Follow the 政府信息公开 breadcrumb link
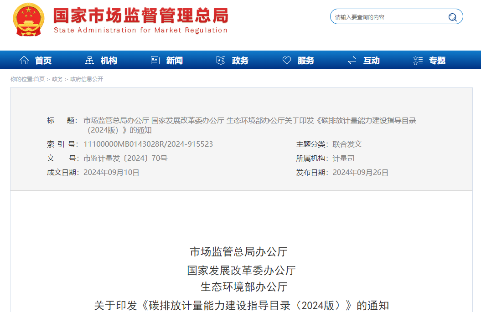 [x=87, y=79]
